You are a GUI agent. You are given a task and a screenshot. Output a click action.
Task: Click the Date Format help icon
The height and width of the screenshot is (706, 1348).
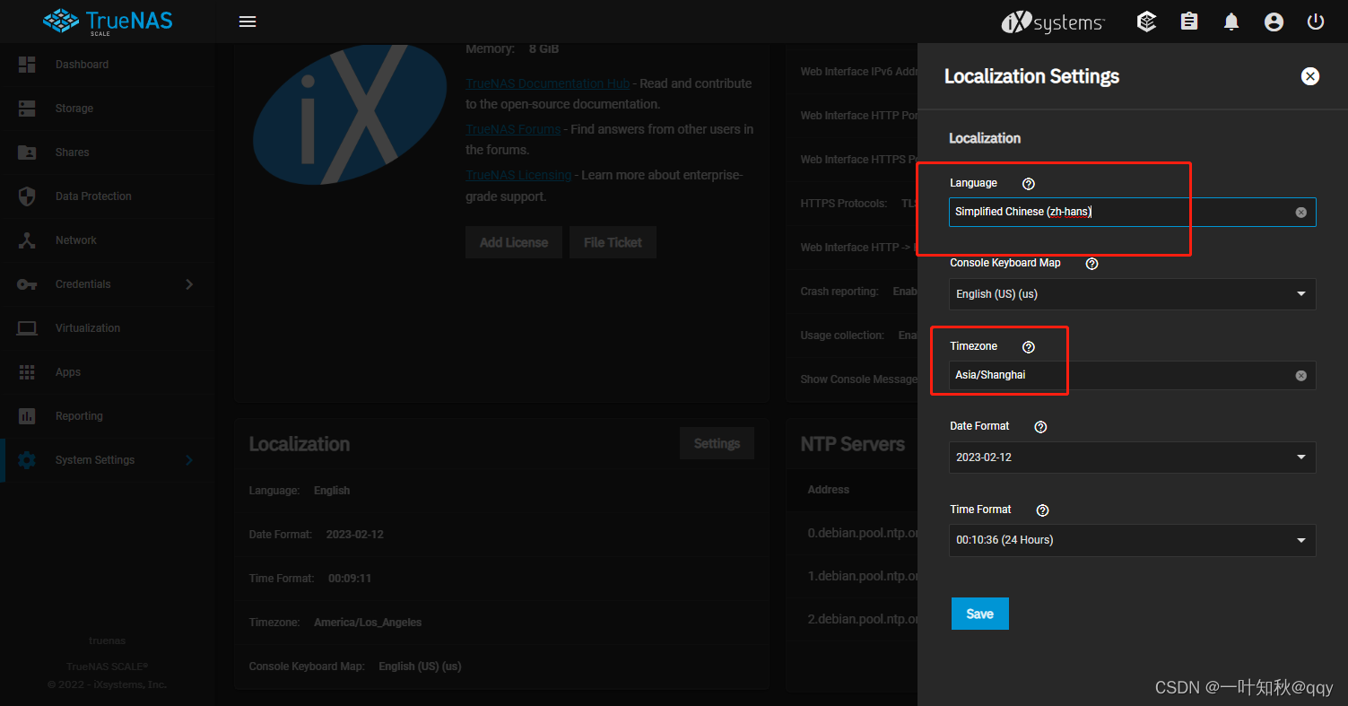click(1040, 427)
